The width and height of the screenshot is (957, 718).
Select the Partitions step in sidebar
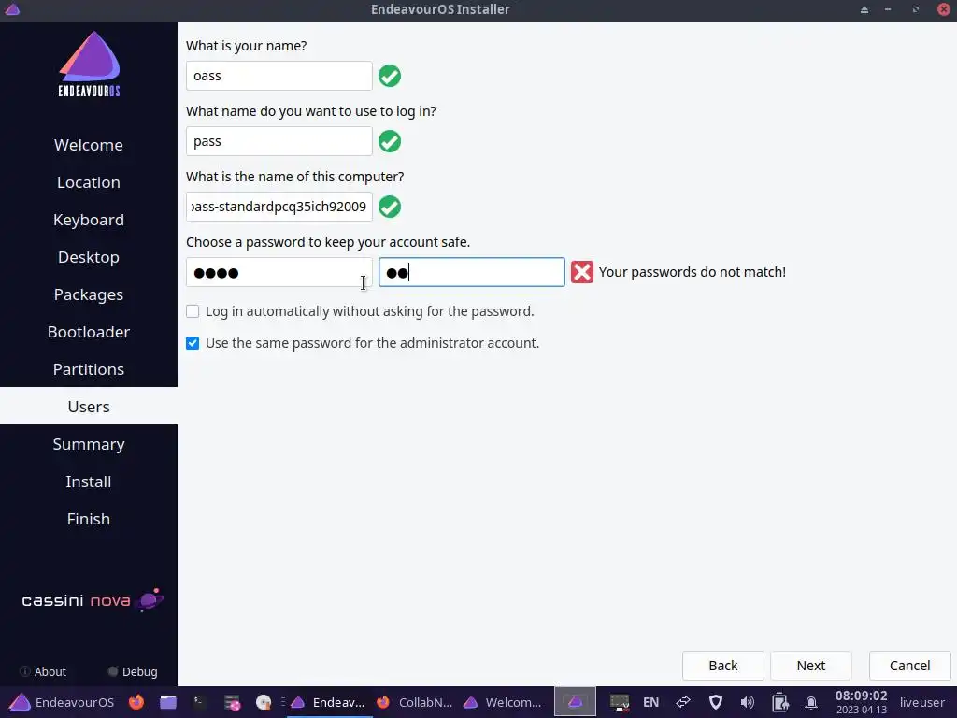pos(89,369)
